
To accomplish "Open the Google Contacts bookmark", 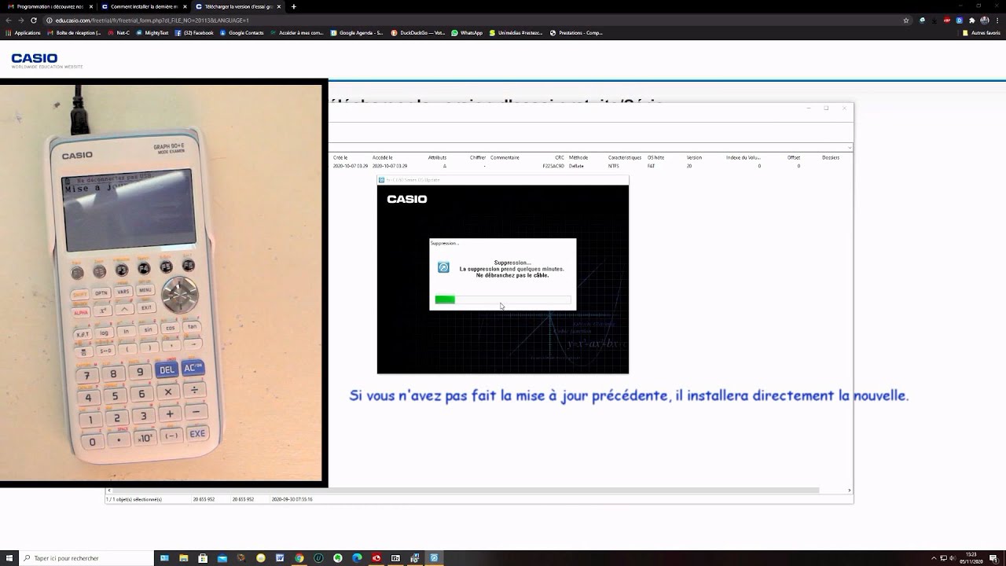I will pyautogui.click(x=242, y=33).
